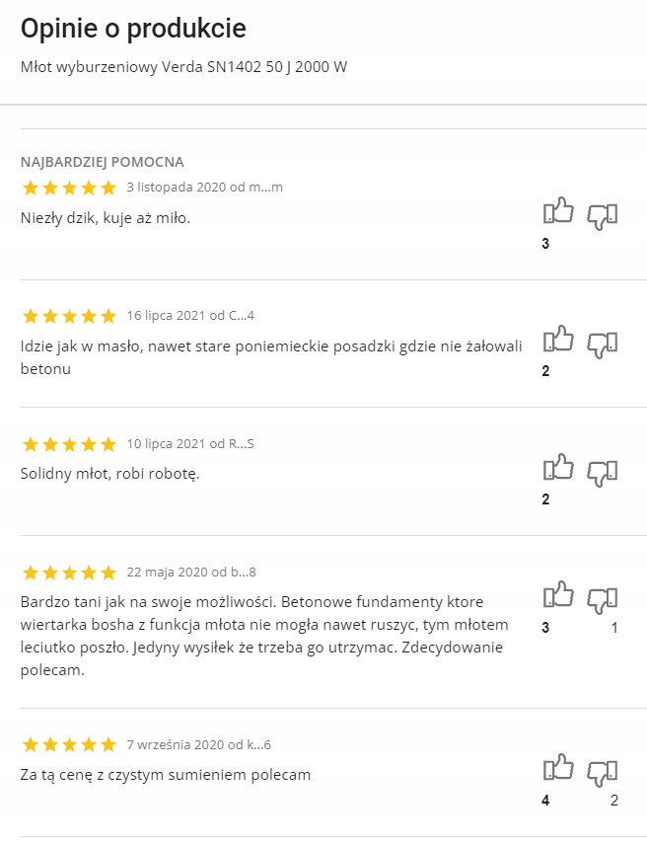Screen dimensions: 647x843
Task: Like the "Niezły dzik" review
Action: click(558, 212)
